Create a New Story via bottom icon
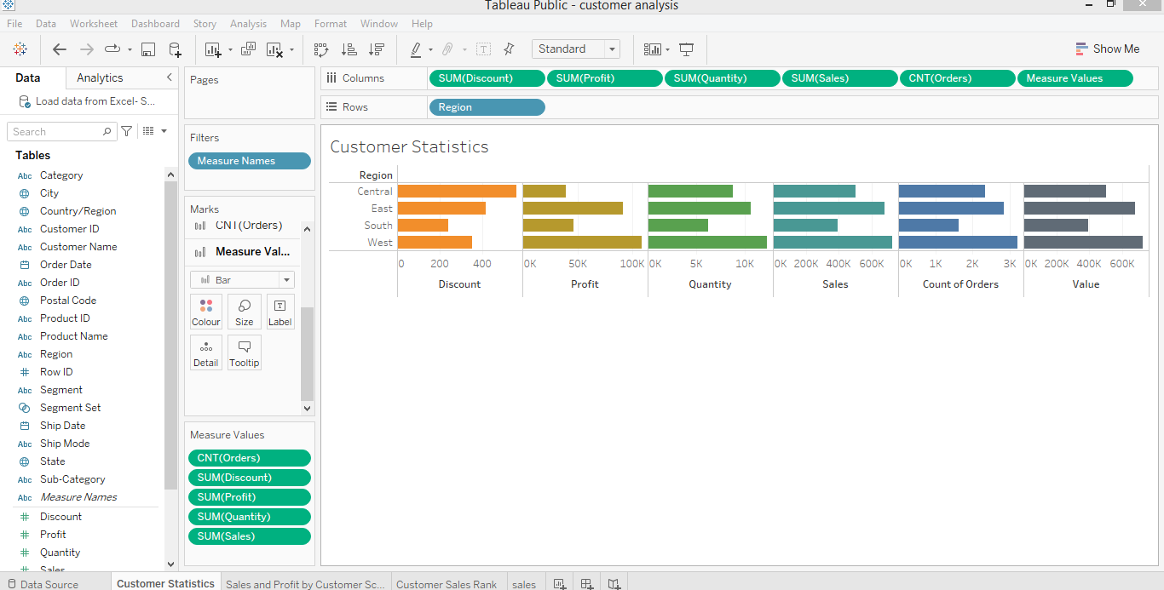The height and width of the screenshot is (590, 1164). point(614,583)
